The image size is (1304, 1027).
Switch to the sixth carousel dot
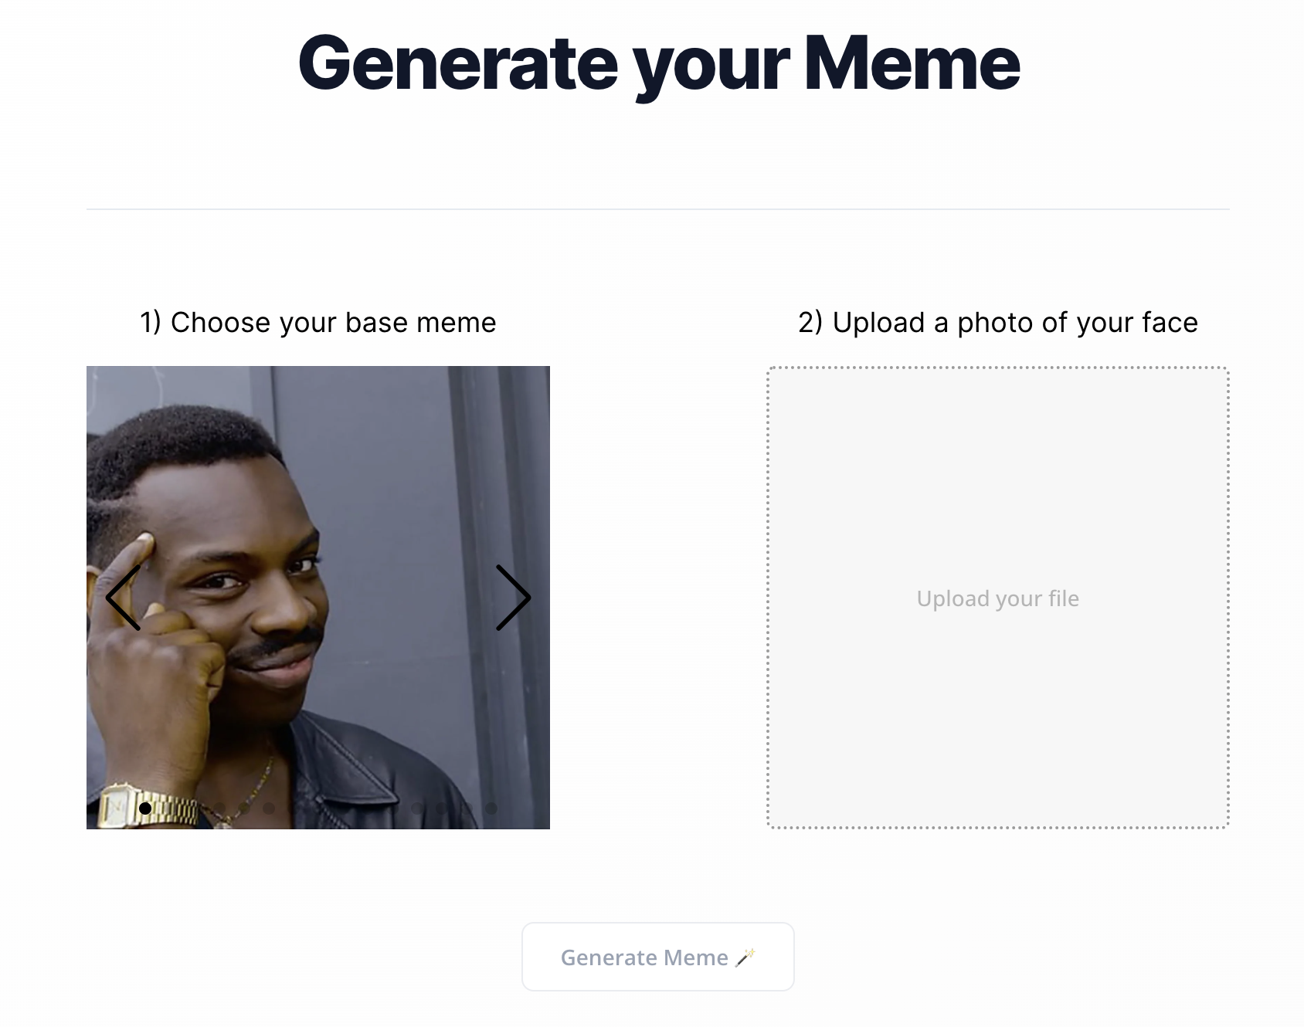point(269,808)
